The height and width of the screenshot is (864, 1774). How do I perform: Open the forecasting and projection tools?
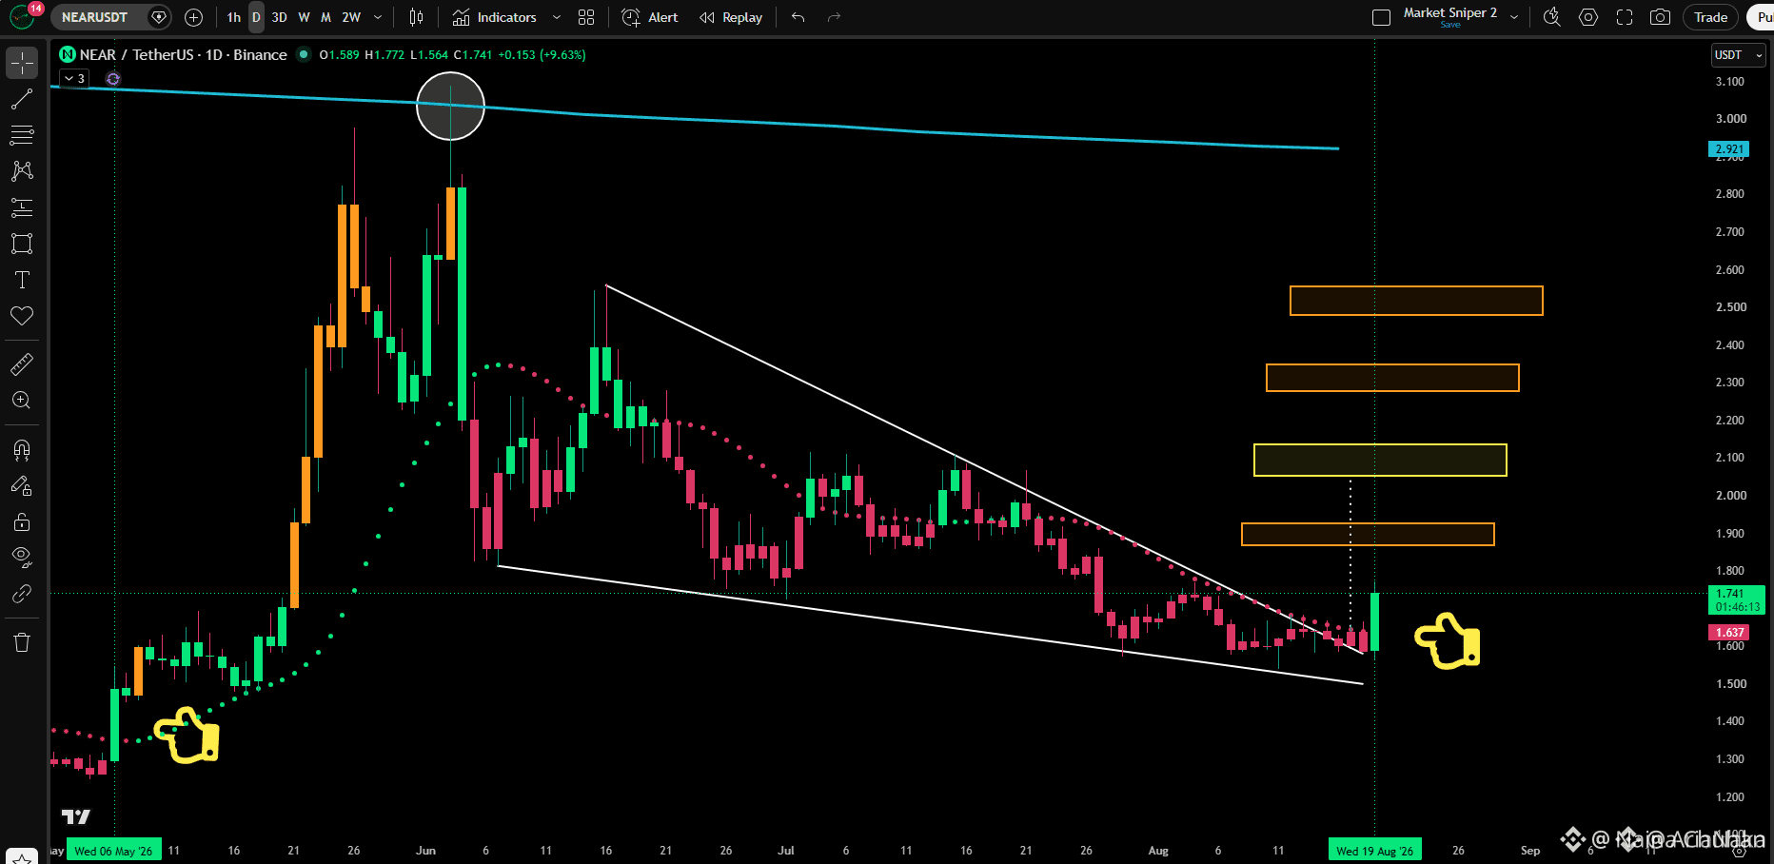click(x=22, y=207)
